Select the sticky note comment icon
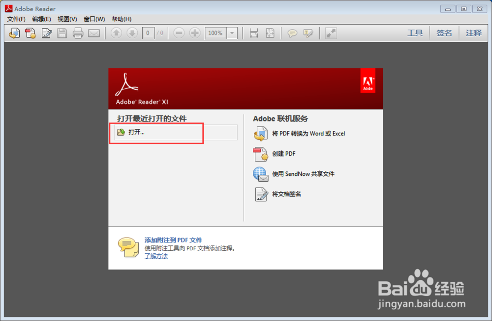Viewport: 492px width, 321px height. coord(292,33)
